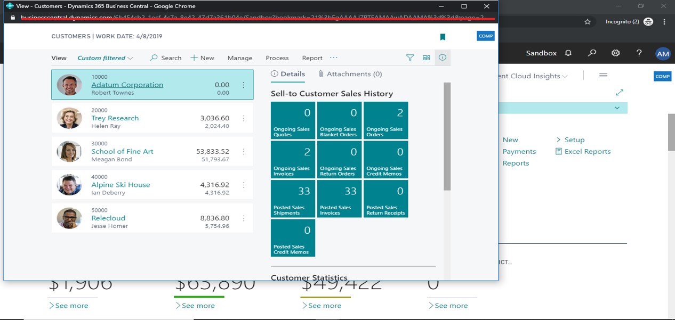This screenshot has height=320, width=675.
Task: Click the address bar URL in Customers window
Action: [x=252, y=17]
